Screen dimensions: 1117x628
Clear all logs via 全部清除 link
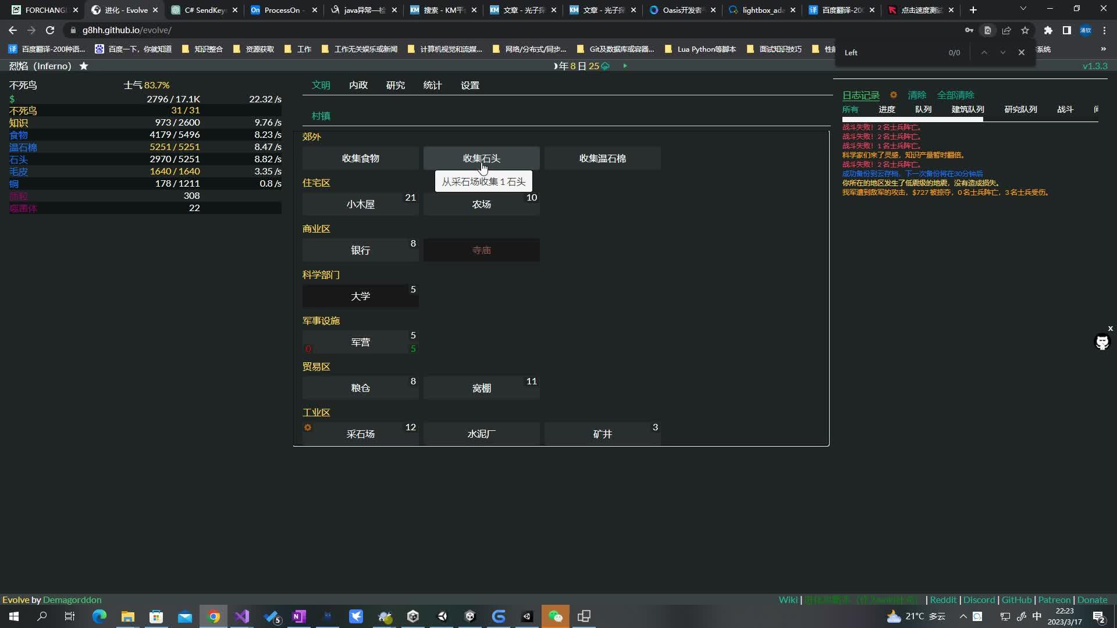click(955, 95)
